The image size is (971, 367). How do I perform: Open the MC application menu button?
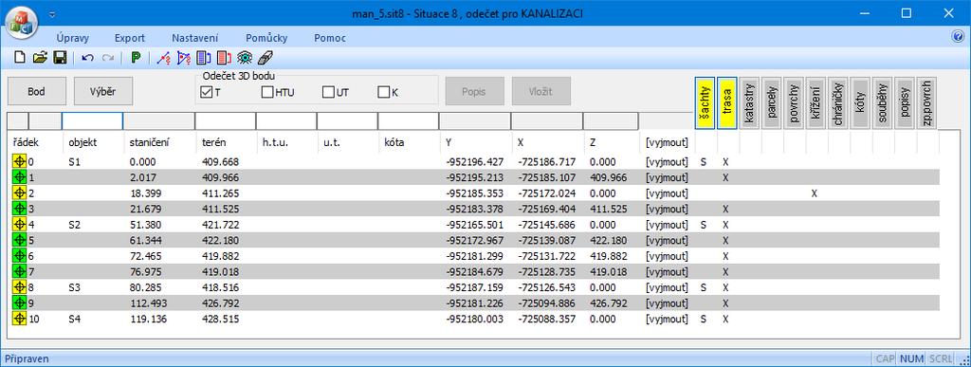tap(22, 22)
